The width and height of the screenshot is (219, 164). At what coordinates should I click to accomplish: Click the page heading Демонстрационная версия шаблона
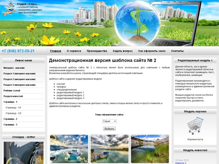[x=103, y=60]
